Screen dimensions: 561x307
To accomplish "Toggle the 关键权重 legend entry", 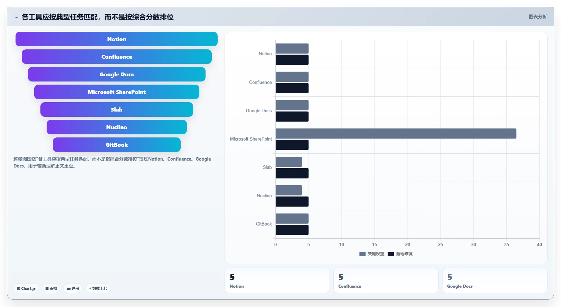I will 372,254.
